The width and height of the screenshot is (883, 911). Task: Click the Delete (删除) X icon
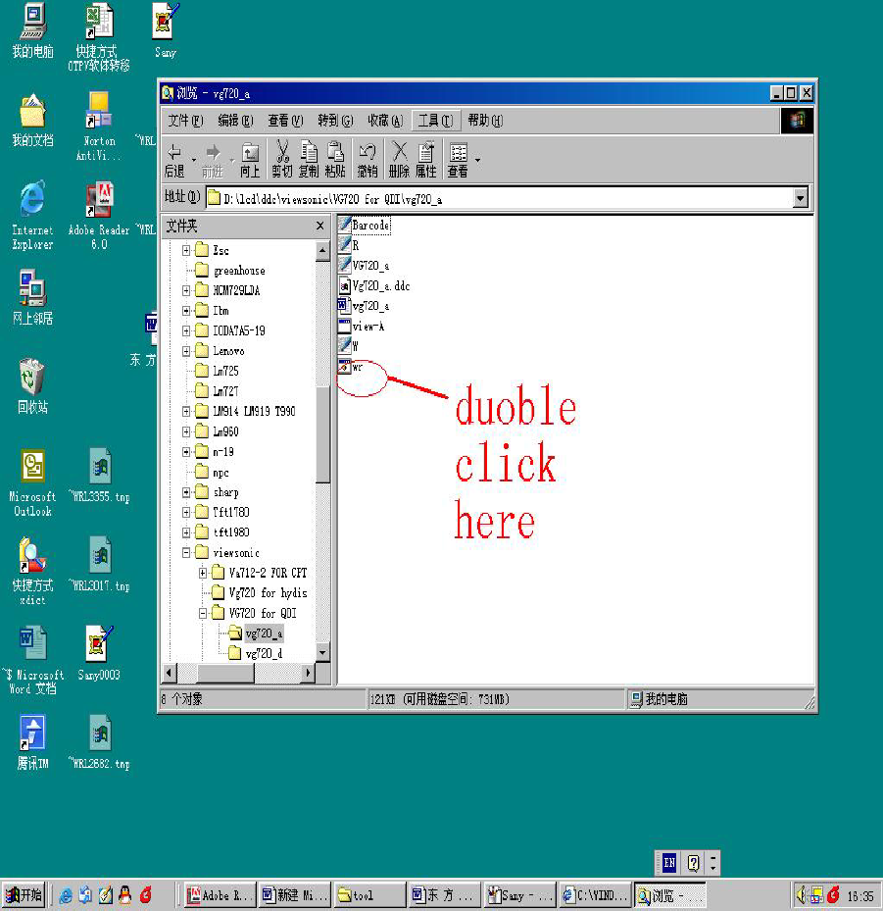[399, 159]
